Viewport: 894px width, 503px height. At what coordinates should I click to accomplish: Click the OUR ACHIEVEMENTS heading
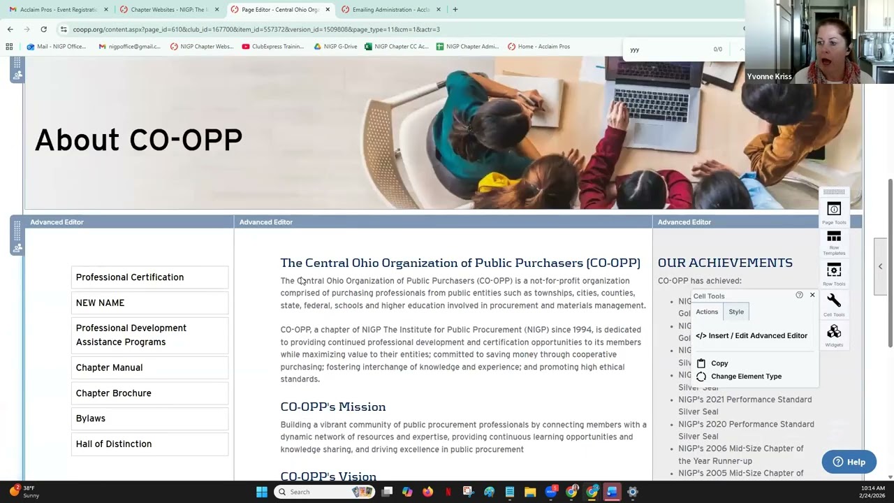pos(725,263)
